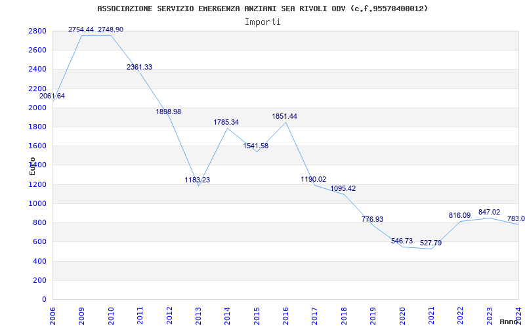Screen dimensions: 525x328
Task: Select the 1095.42 value label
Action: click(343, 189)
